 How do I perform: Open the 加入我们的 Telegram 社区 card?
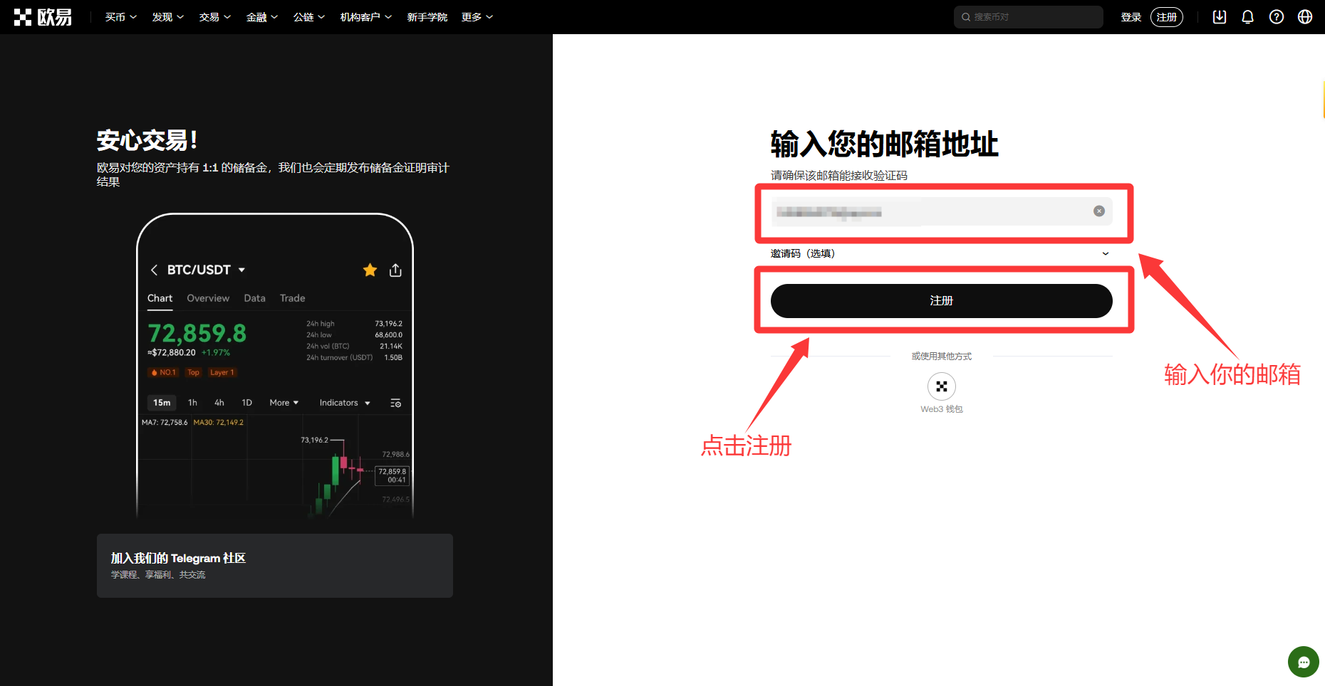pos(275,566)
